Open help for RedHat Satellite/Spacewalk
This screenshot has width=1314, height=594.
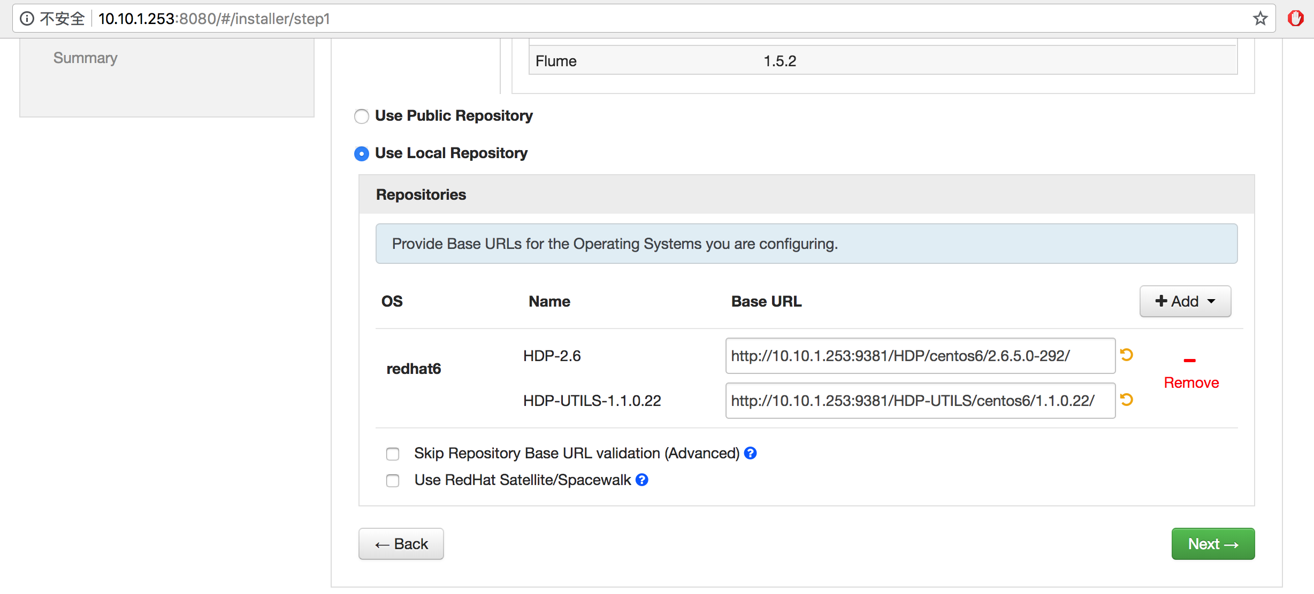tap(642, 480)
